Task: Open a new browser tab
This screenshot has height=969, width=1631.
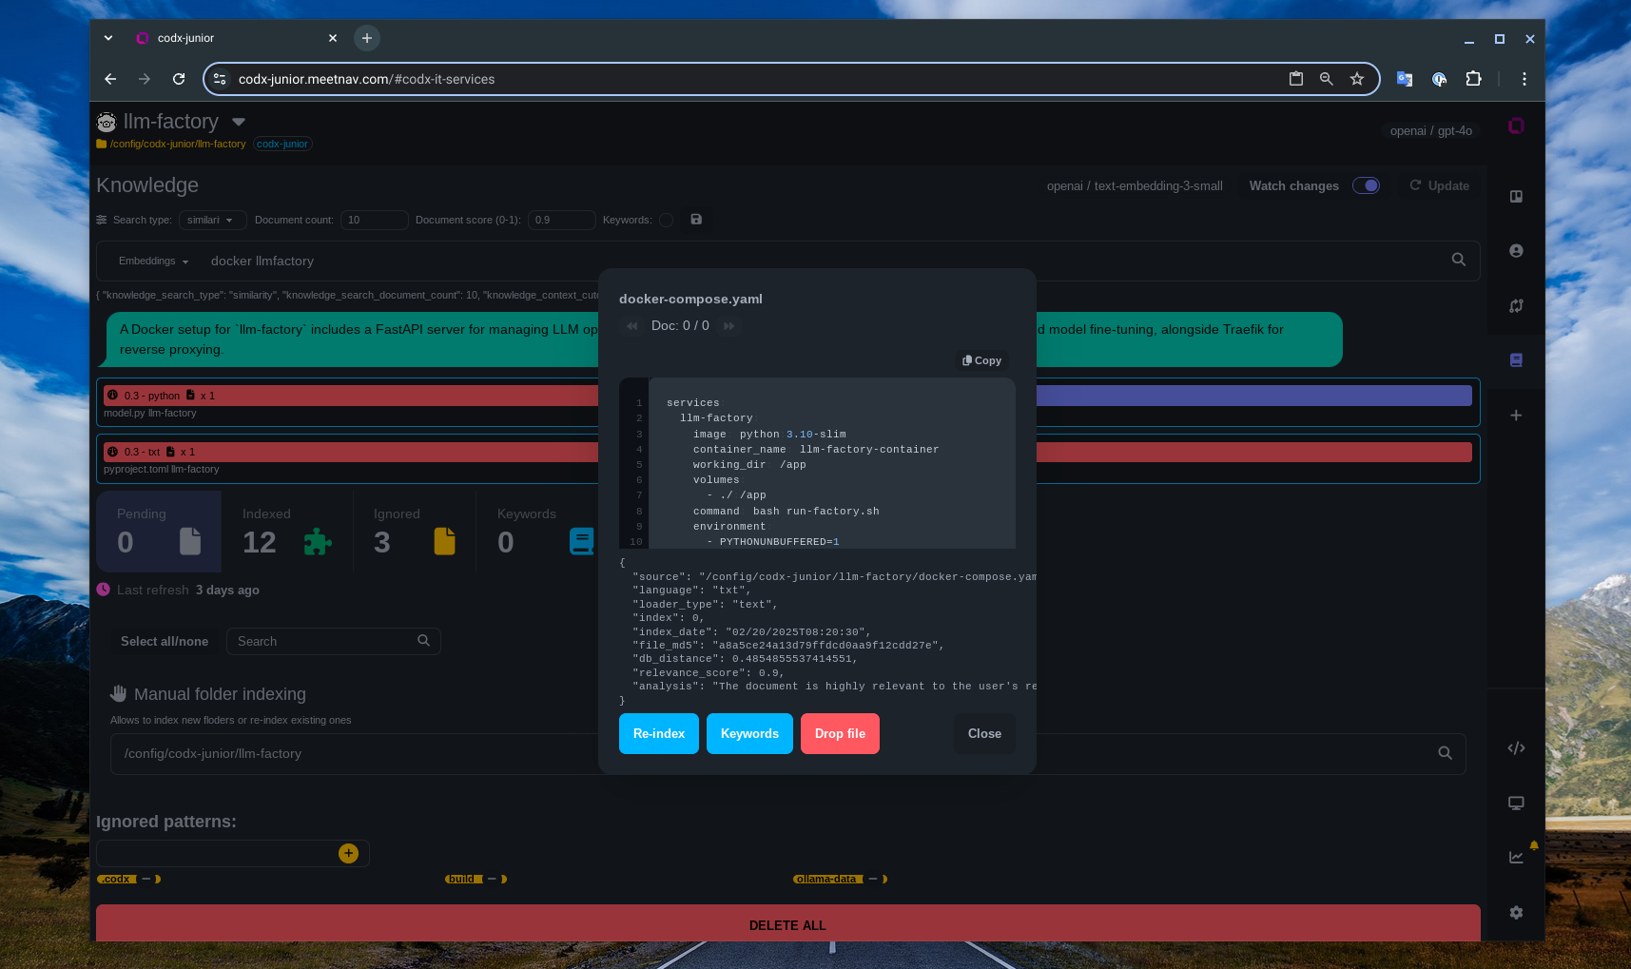Action: click(367, 38)
